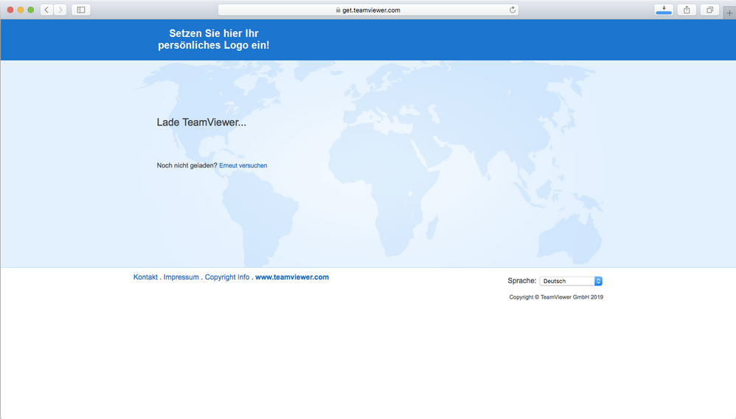Reload the page via the refresh icon

(512, 10)
